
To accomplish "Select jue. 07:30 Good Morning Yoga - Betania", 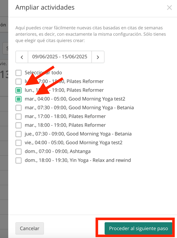I will (x=19, y=134).
